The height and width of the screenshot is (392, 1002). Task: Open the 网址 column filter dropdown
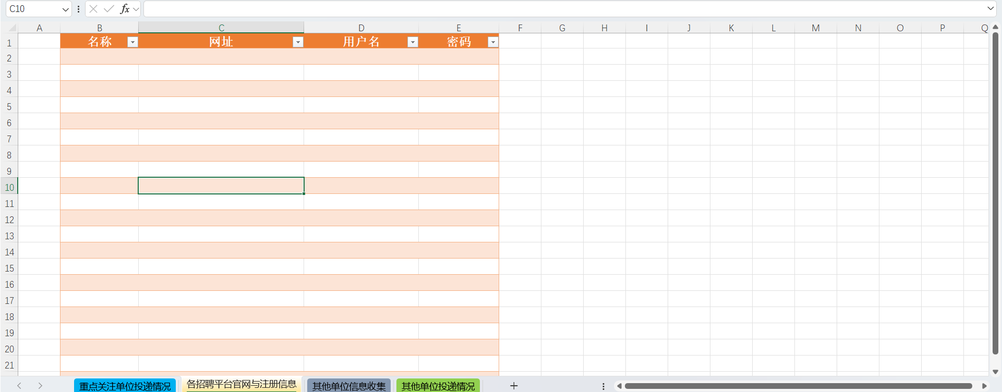tap(298, 42)
